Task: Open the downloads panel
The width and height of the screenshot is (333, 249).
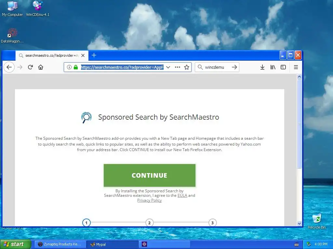Action: [x=262, y=67]
